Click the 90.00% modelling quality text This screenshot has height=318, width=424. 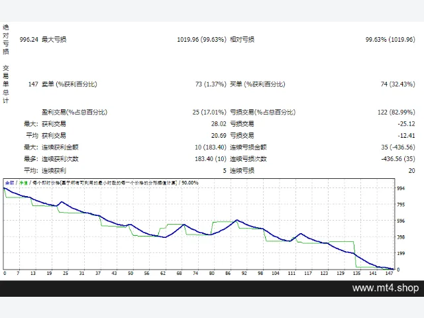190,183
